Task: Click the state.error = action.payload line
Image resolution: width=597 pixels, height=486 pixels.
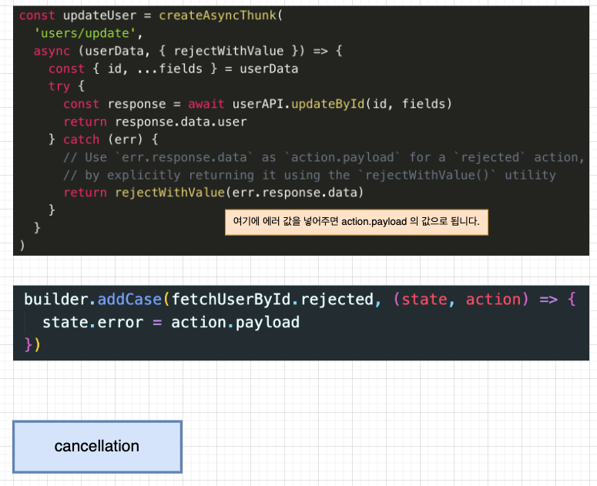Action: [171, 323]
